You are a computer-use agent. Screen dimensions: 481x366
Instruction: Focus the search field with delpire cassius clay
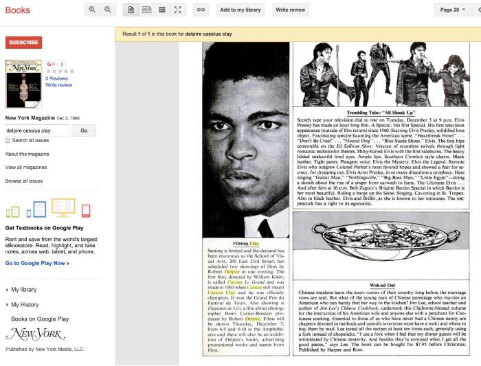[x=37, y=130]
